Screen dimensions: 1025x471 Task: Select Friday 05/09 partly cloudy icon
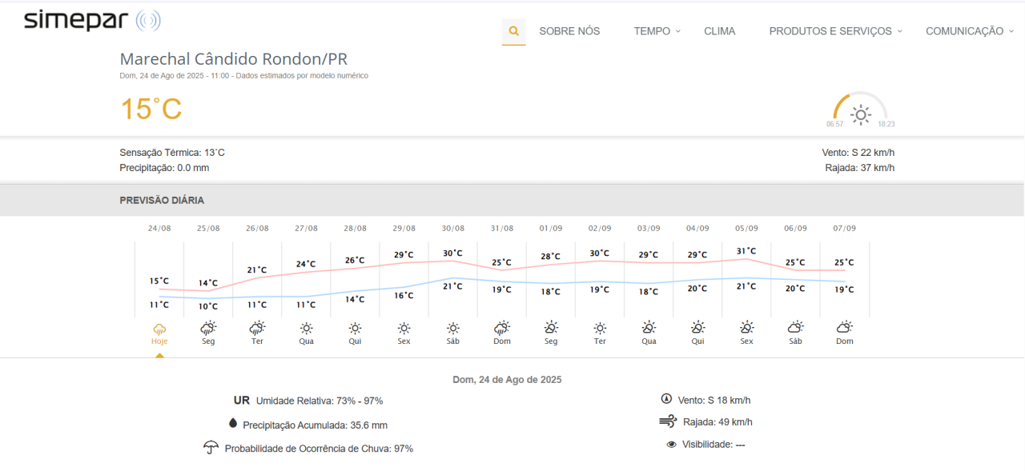[x=746, y=327]
